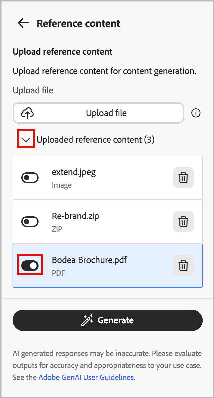Enable the toggle for extend.jpeg
214x398 pixels.
30,178
